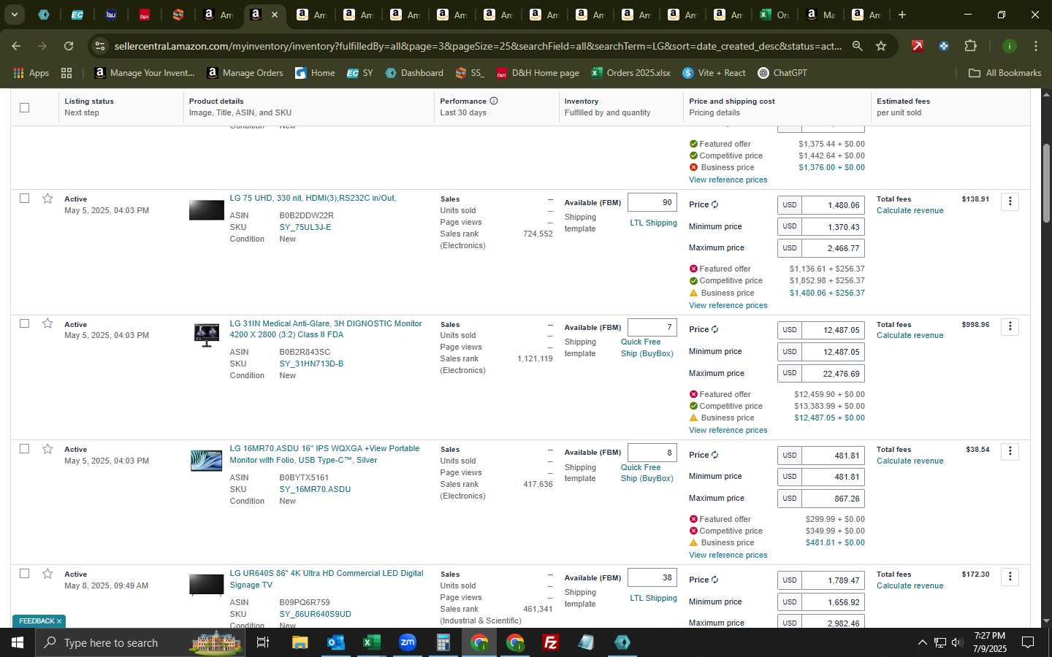Open actions menu for LG 16MR70.ASDU row
1052x657 pixels.
(x=1010, y=451)
